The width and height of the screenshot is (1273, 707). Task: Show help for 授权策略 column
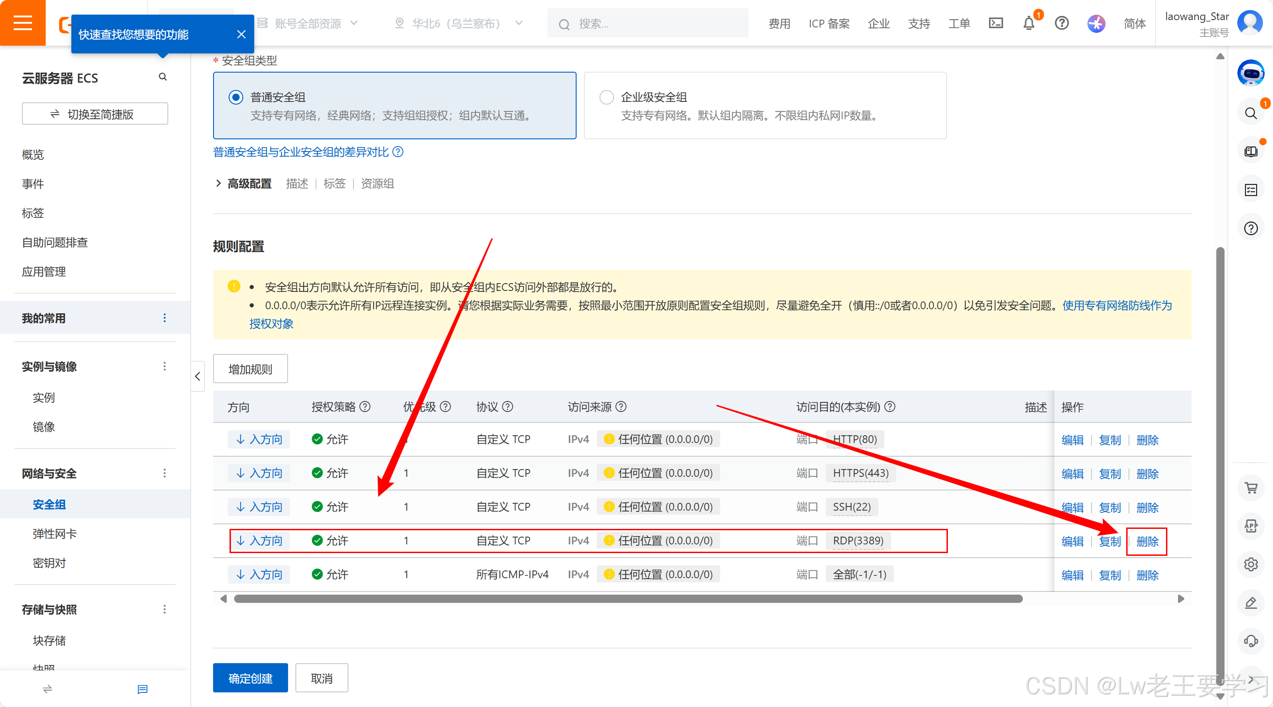[x=365, y=406]
